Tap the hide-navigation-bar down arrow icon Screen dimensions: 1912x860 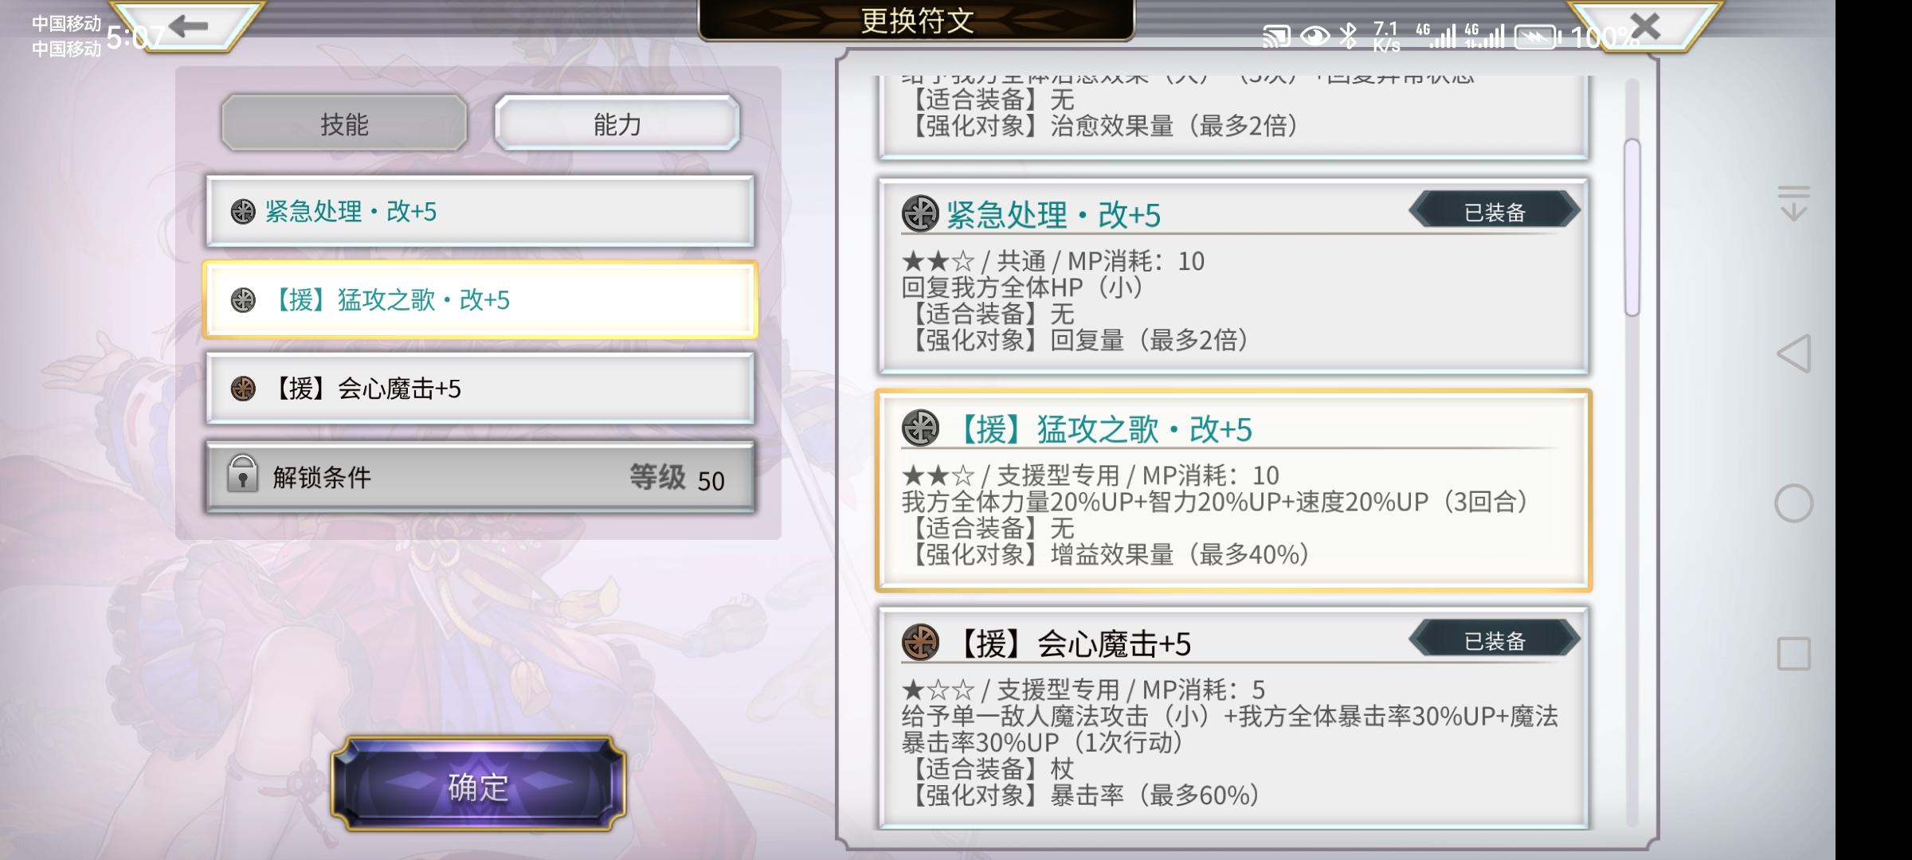click(1794, 203)
